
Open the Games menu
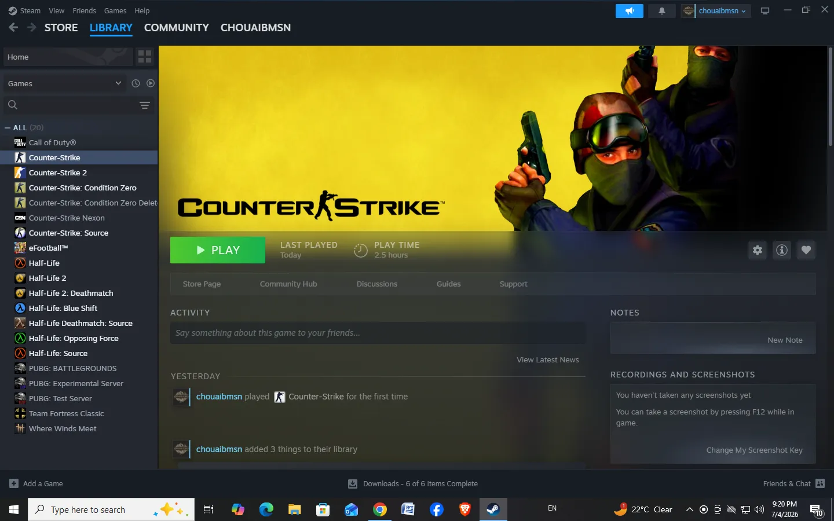(115, 10)
